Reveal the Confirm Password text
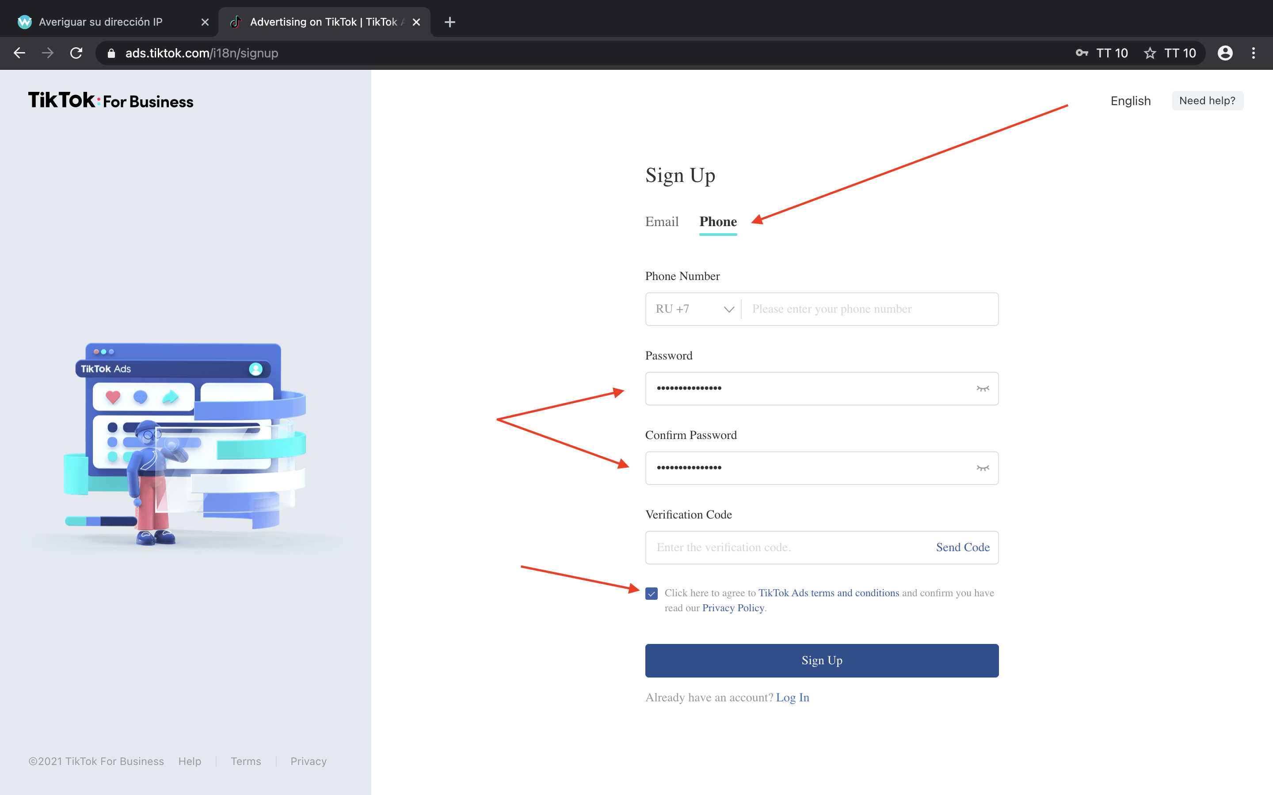Screen dimensions: 1273x795 (x=982, y=468)
